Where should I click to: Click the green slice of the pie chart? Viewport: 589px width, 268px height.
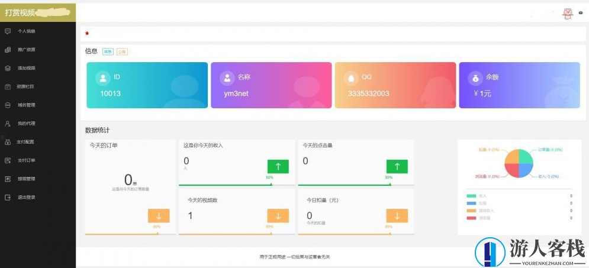(x=526, y=157)
